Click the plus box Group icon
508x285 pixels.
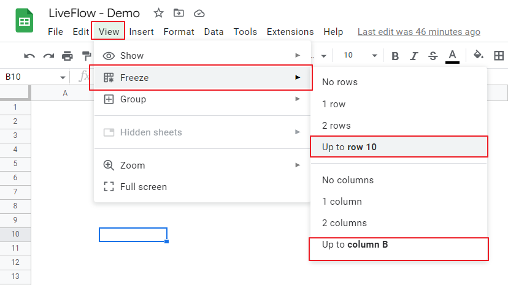109,99
